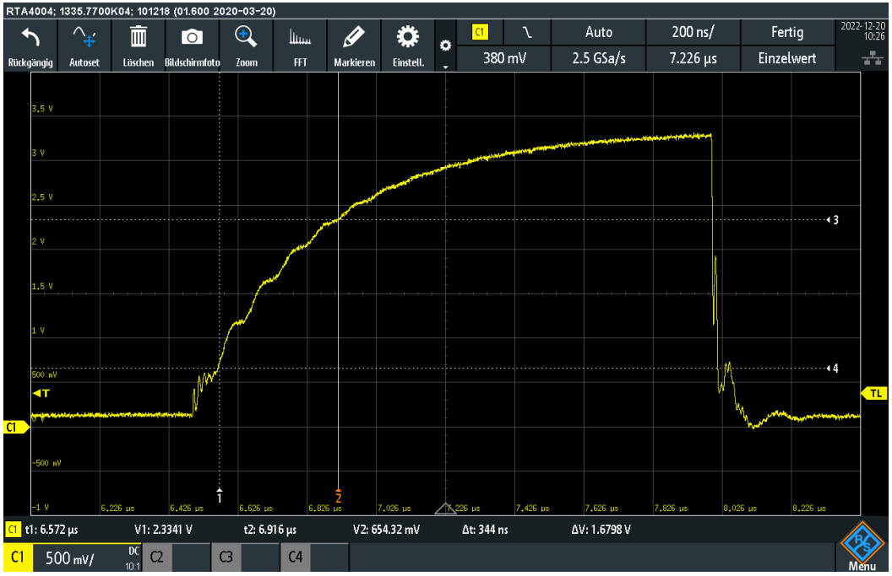Open the trigger slope selector

click(525, 31)
